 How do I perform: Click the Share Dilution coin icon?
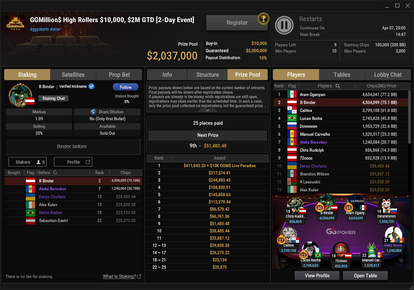(x=93, y=112)
